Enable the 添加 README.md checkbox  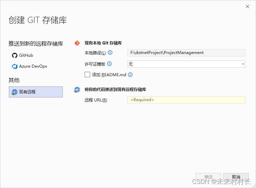click(87, 75)
